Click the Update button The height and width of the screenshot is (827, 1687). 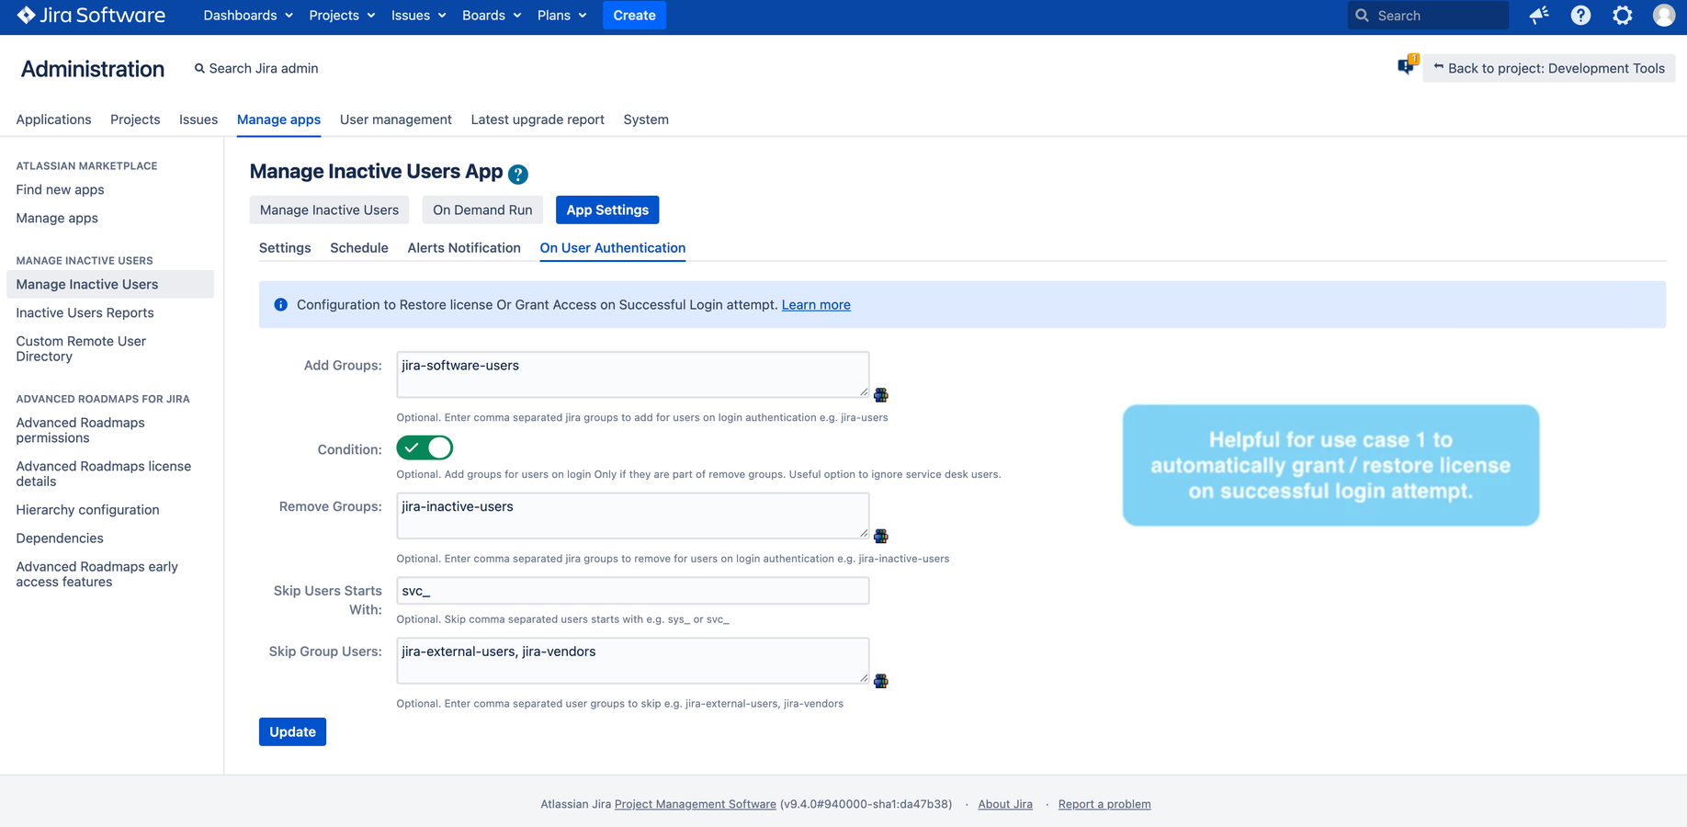[x=292, y=731]
